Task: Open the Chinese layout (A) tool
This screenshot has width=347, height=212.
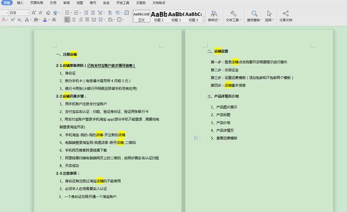Action: click(100, 13)
